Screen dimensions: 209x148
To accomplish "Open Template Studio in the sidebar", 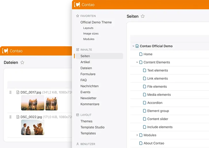I will tap(92, 127).
